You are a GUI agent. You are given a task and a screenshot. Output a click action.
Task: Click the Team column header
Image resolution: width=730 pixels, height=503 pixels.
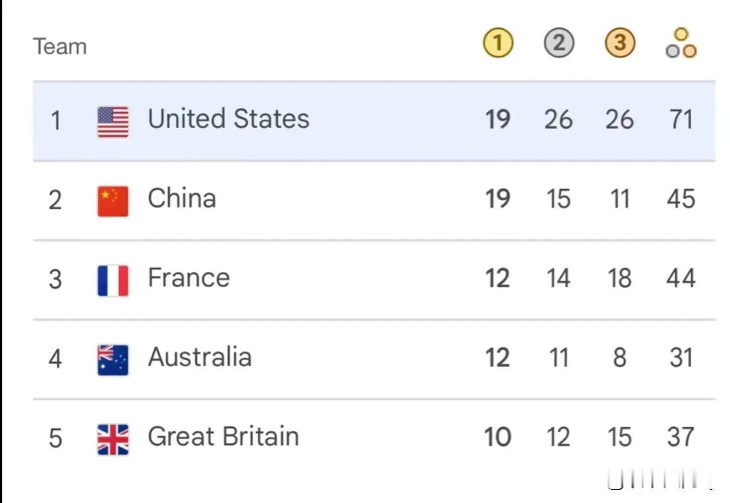click(x=60, y=47)
